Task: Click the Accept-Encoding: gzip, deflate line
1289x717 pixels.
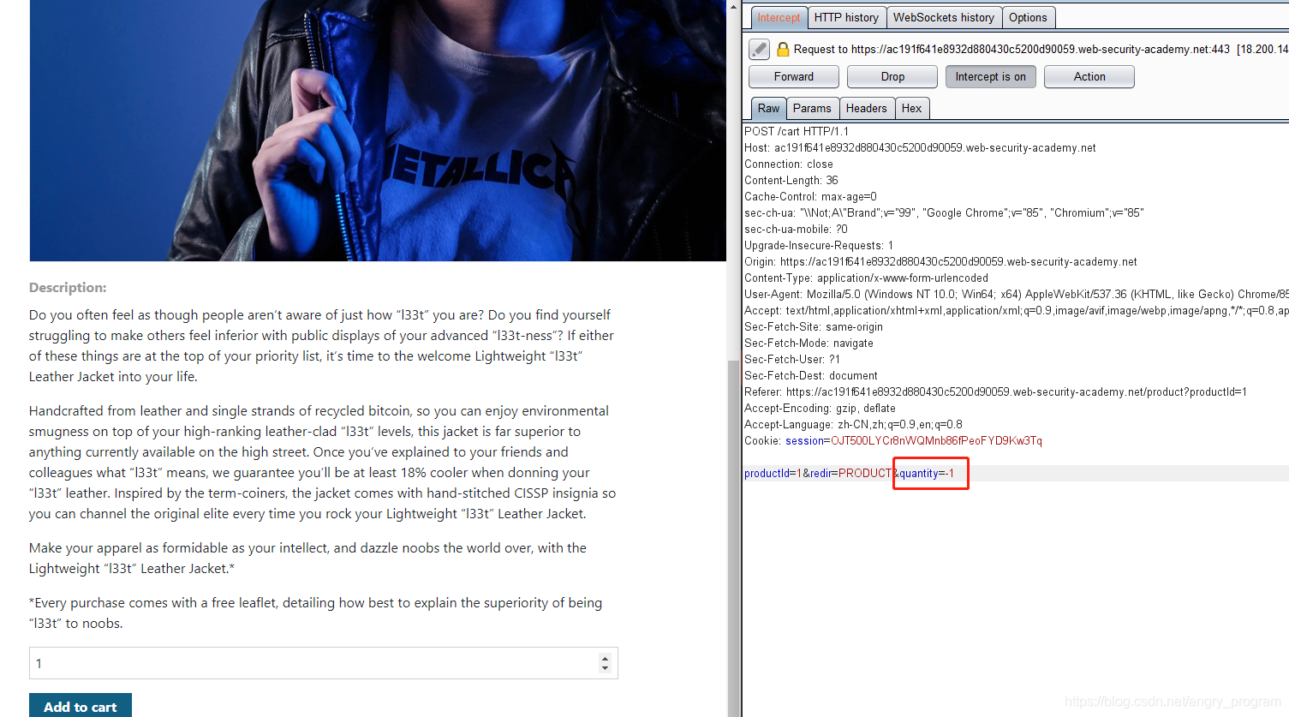Action: [x=820, y=408]
